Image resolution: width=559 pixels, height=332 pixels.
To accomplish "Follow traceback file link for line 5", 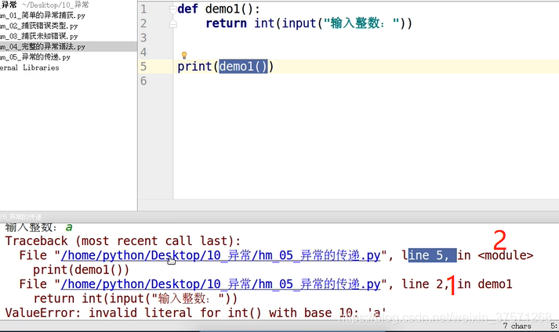I will (x=220, y=255).
